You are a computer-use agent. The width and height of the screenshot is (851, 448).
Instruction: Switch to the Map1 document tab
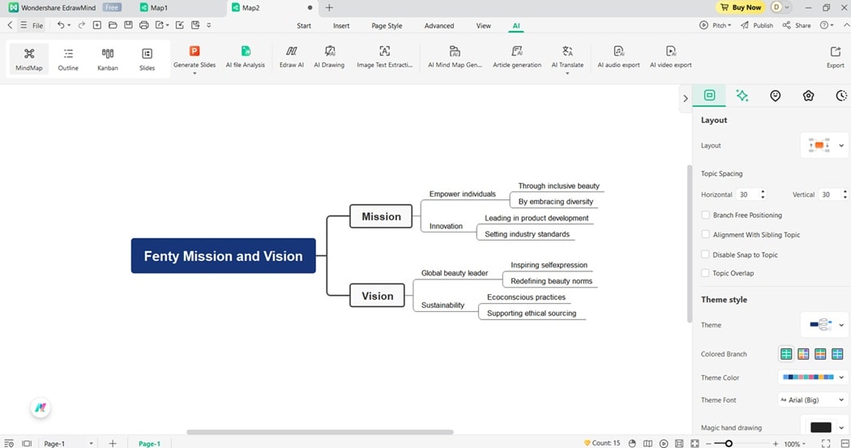154,7
